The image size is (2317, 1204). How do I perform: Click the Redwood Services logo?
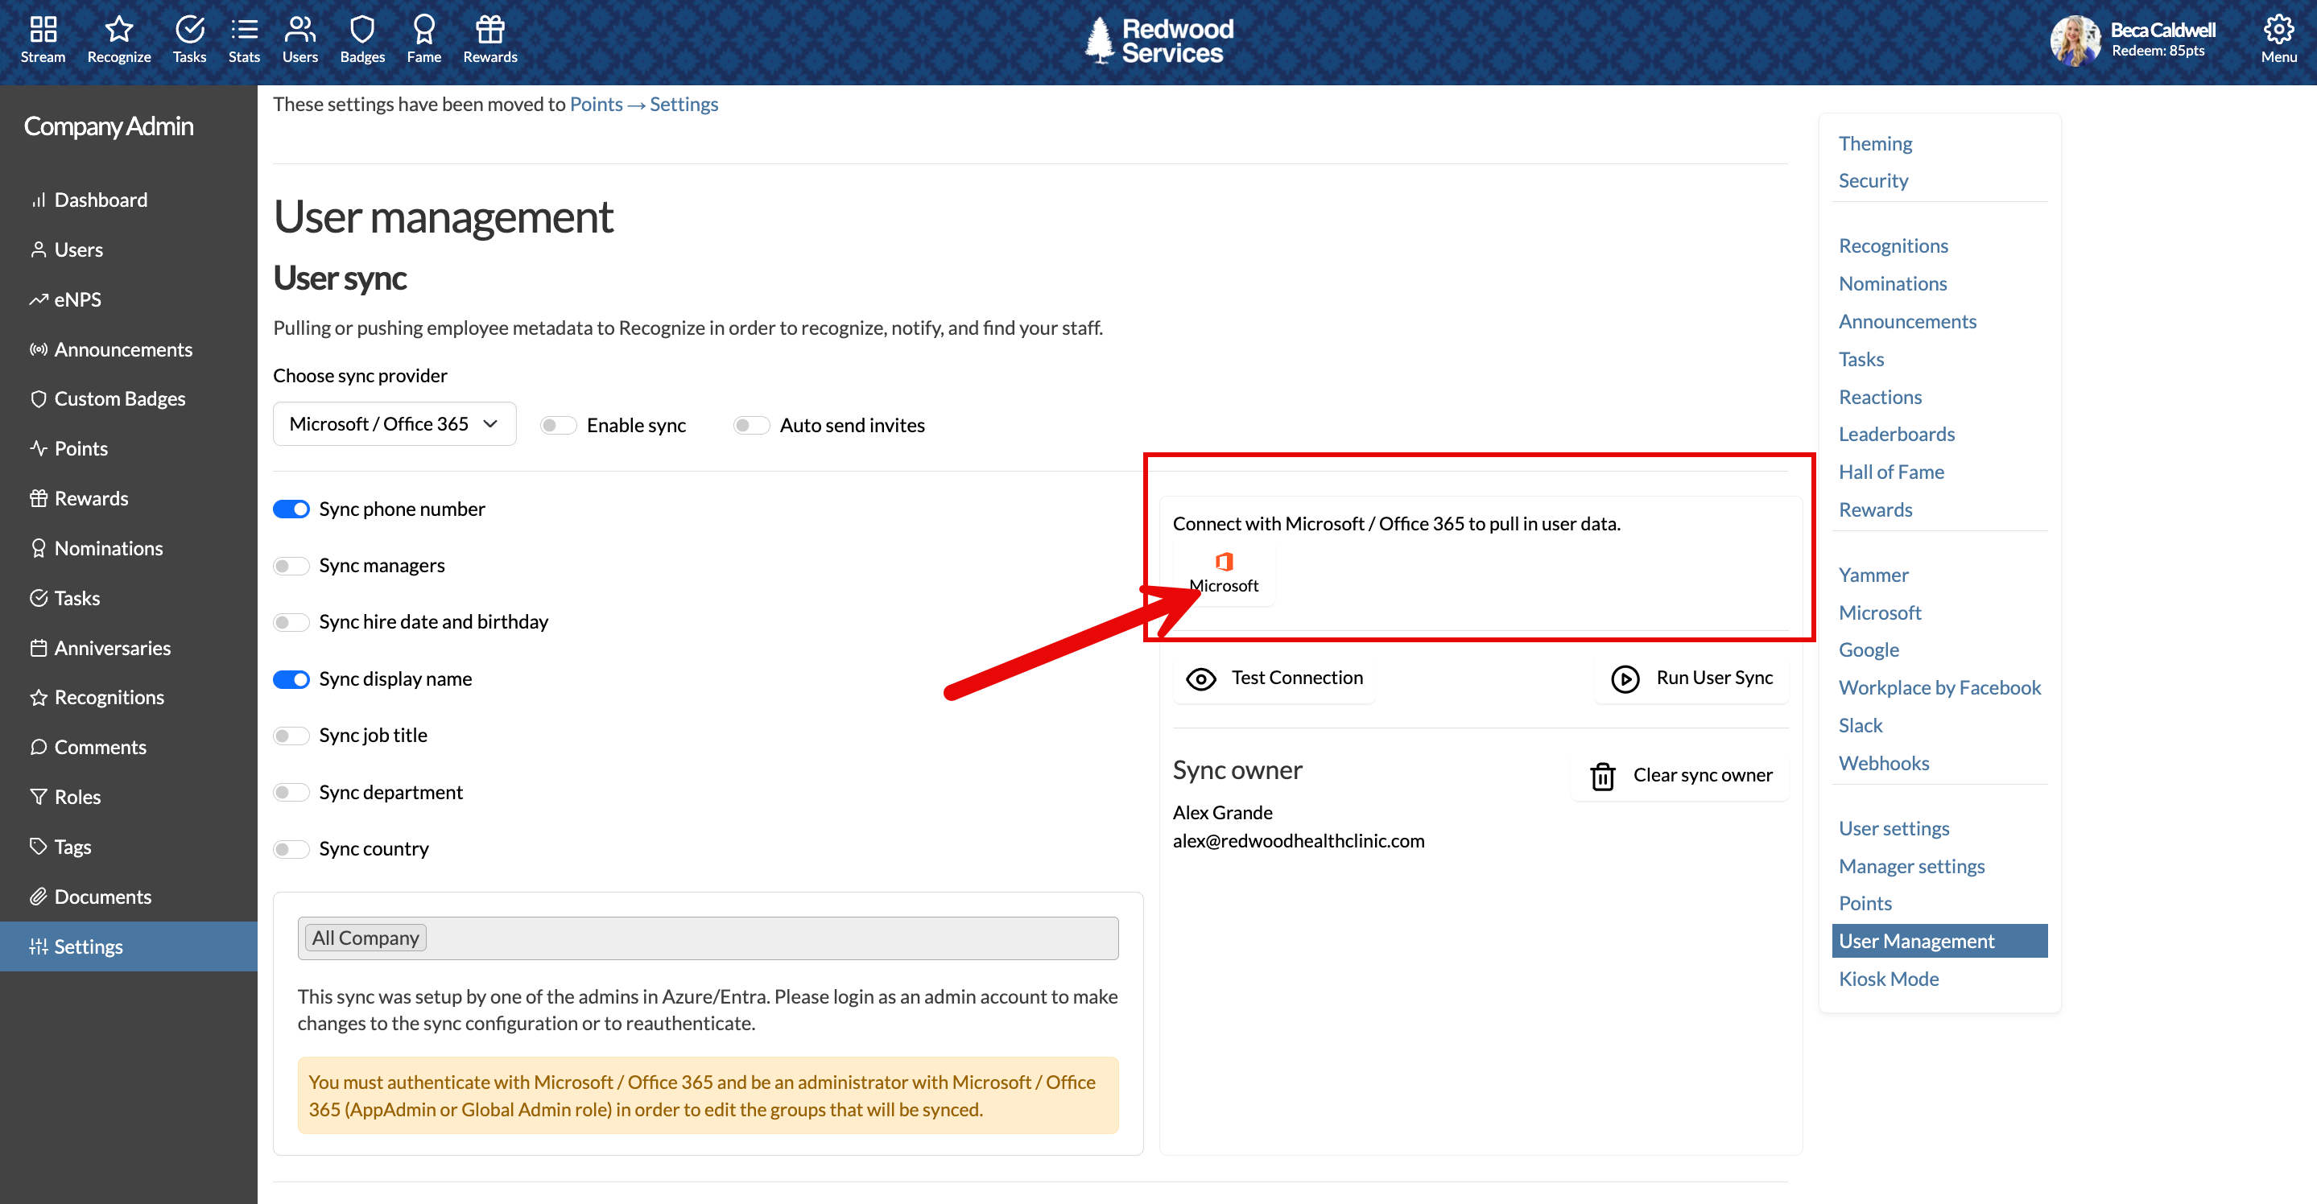(x=1158, y=41)
